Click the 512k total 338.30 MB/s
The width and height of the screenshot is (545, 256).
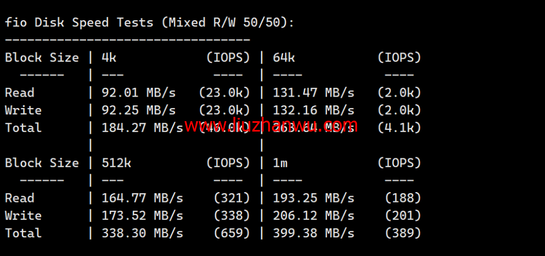(142, 233)
